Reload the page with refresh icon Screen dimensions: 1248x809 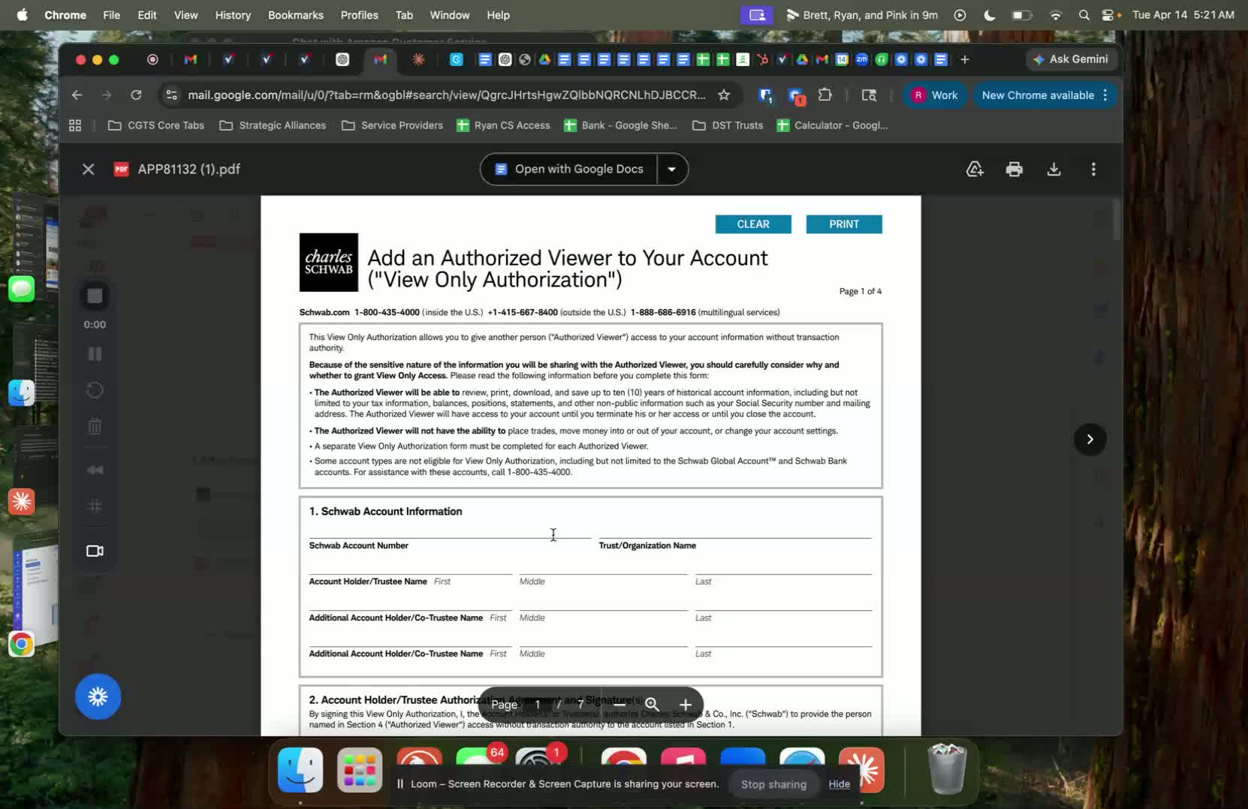pos(136,95)
